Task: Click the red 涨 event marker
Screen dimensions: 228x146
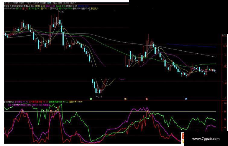Action: (x=147, y=99)
